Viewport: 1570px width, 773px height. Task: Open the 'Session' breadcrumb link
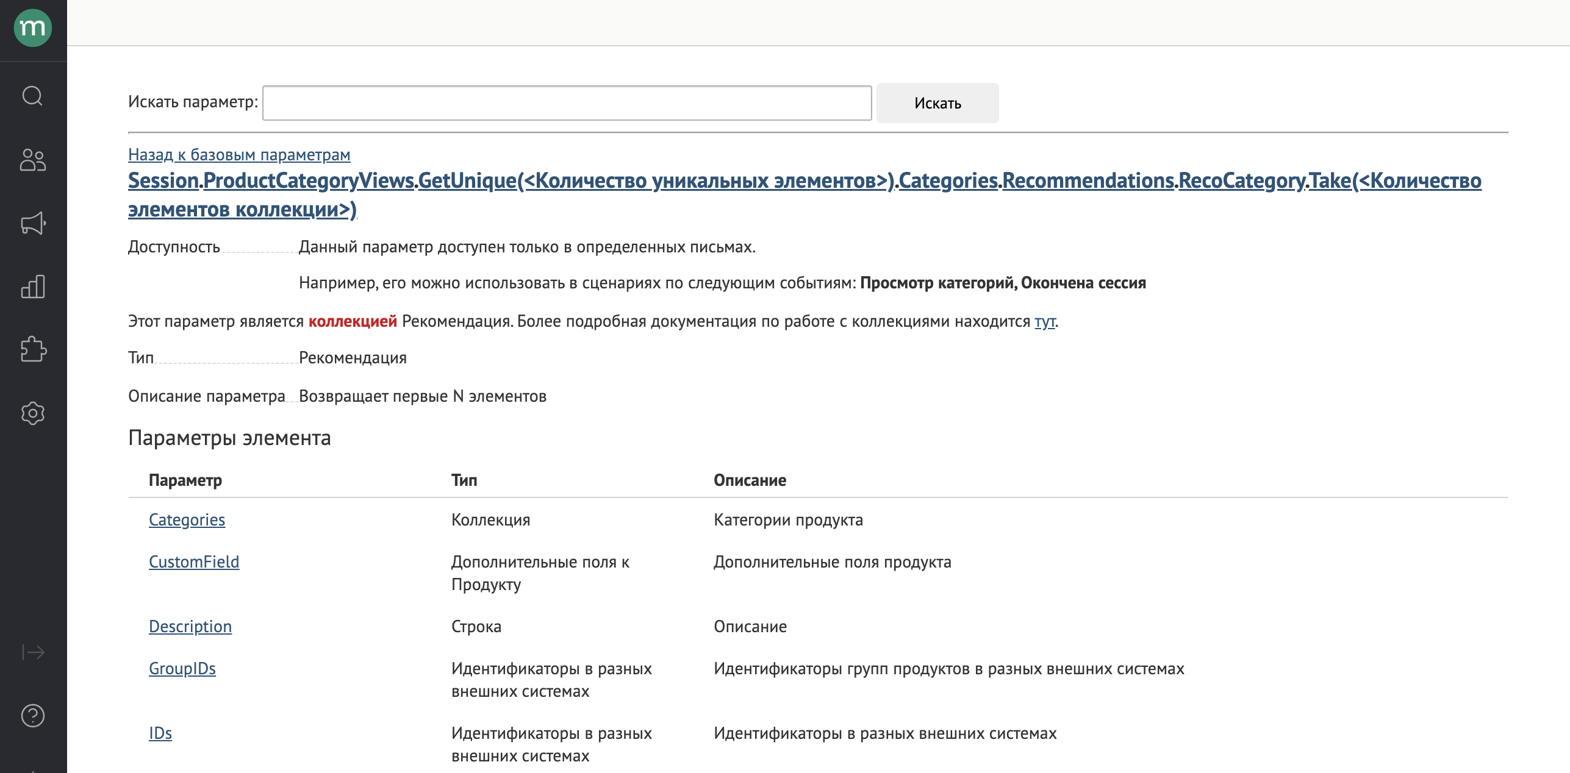[163, 180]
